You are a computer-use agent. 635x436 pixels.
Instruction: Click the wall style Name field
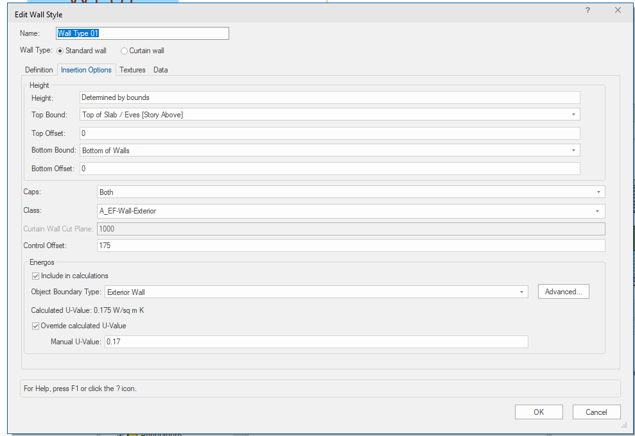[x=142, y=33]
